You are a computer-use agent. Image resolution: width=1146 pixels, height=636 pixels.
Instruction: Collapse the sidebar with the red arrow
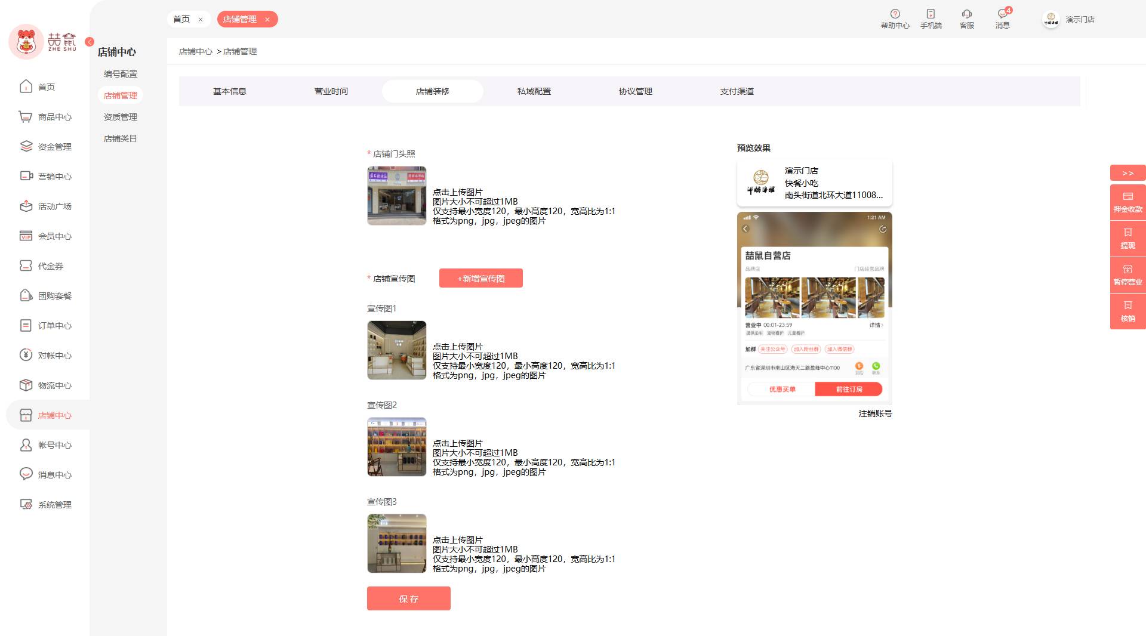[x=90, y=42]
